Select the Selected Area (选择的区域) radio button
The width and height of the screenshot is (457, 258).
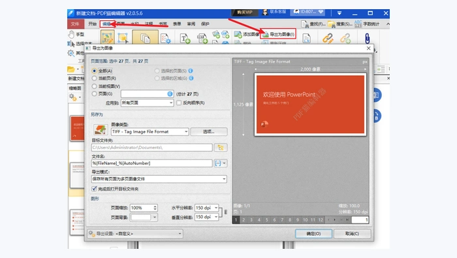[157, 78]
